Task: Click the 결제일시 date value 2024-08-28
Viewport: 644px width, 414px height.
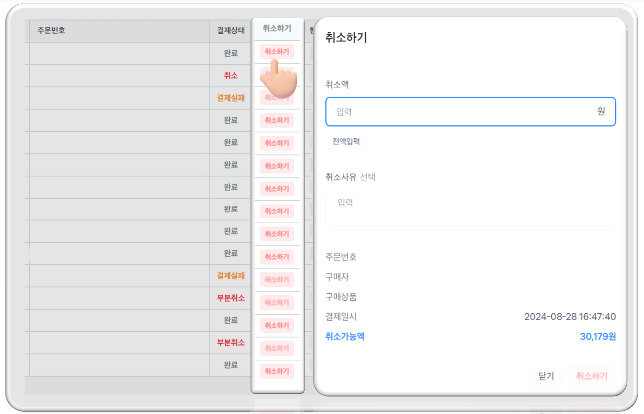Action: pos(570,317)
